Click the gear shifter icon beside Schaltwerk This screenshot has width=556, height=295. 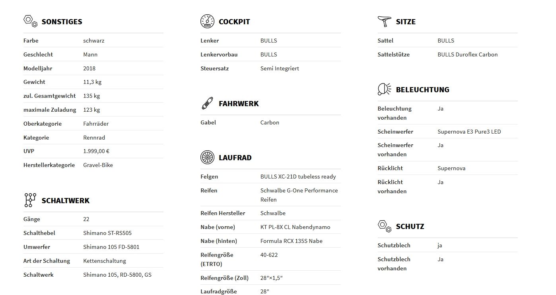[30, 200]
